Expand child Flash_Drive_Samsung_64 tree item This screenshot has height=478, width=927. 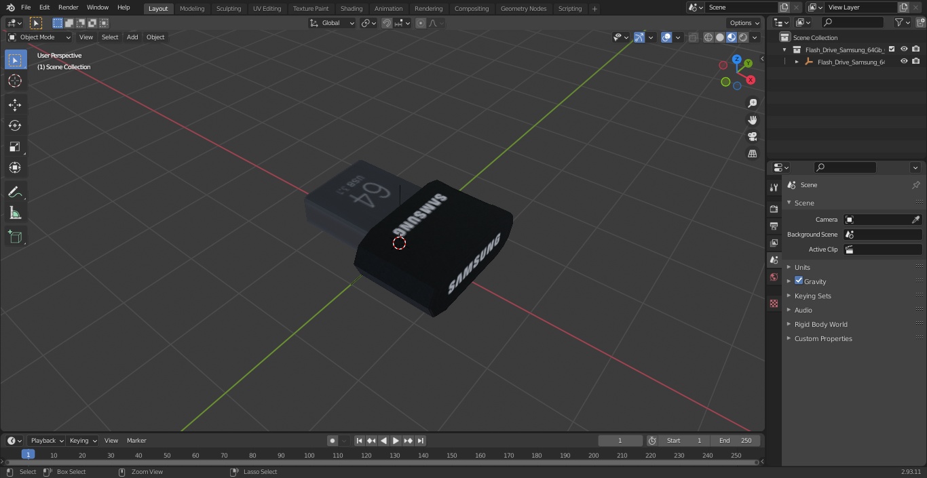(x=797, y=62)
